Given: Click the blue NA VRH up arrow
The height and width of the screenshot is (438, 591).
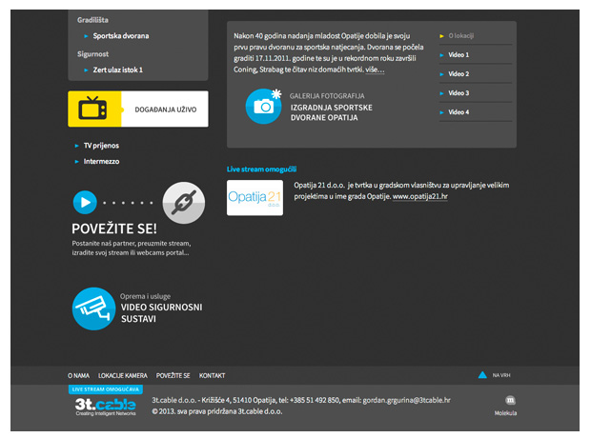Looking at the screenshot, I should (482, 375).
